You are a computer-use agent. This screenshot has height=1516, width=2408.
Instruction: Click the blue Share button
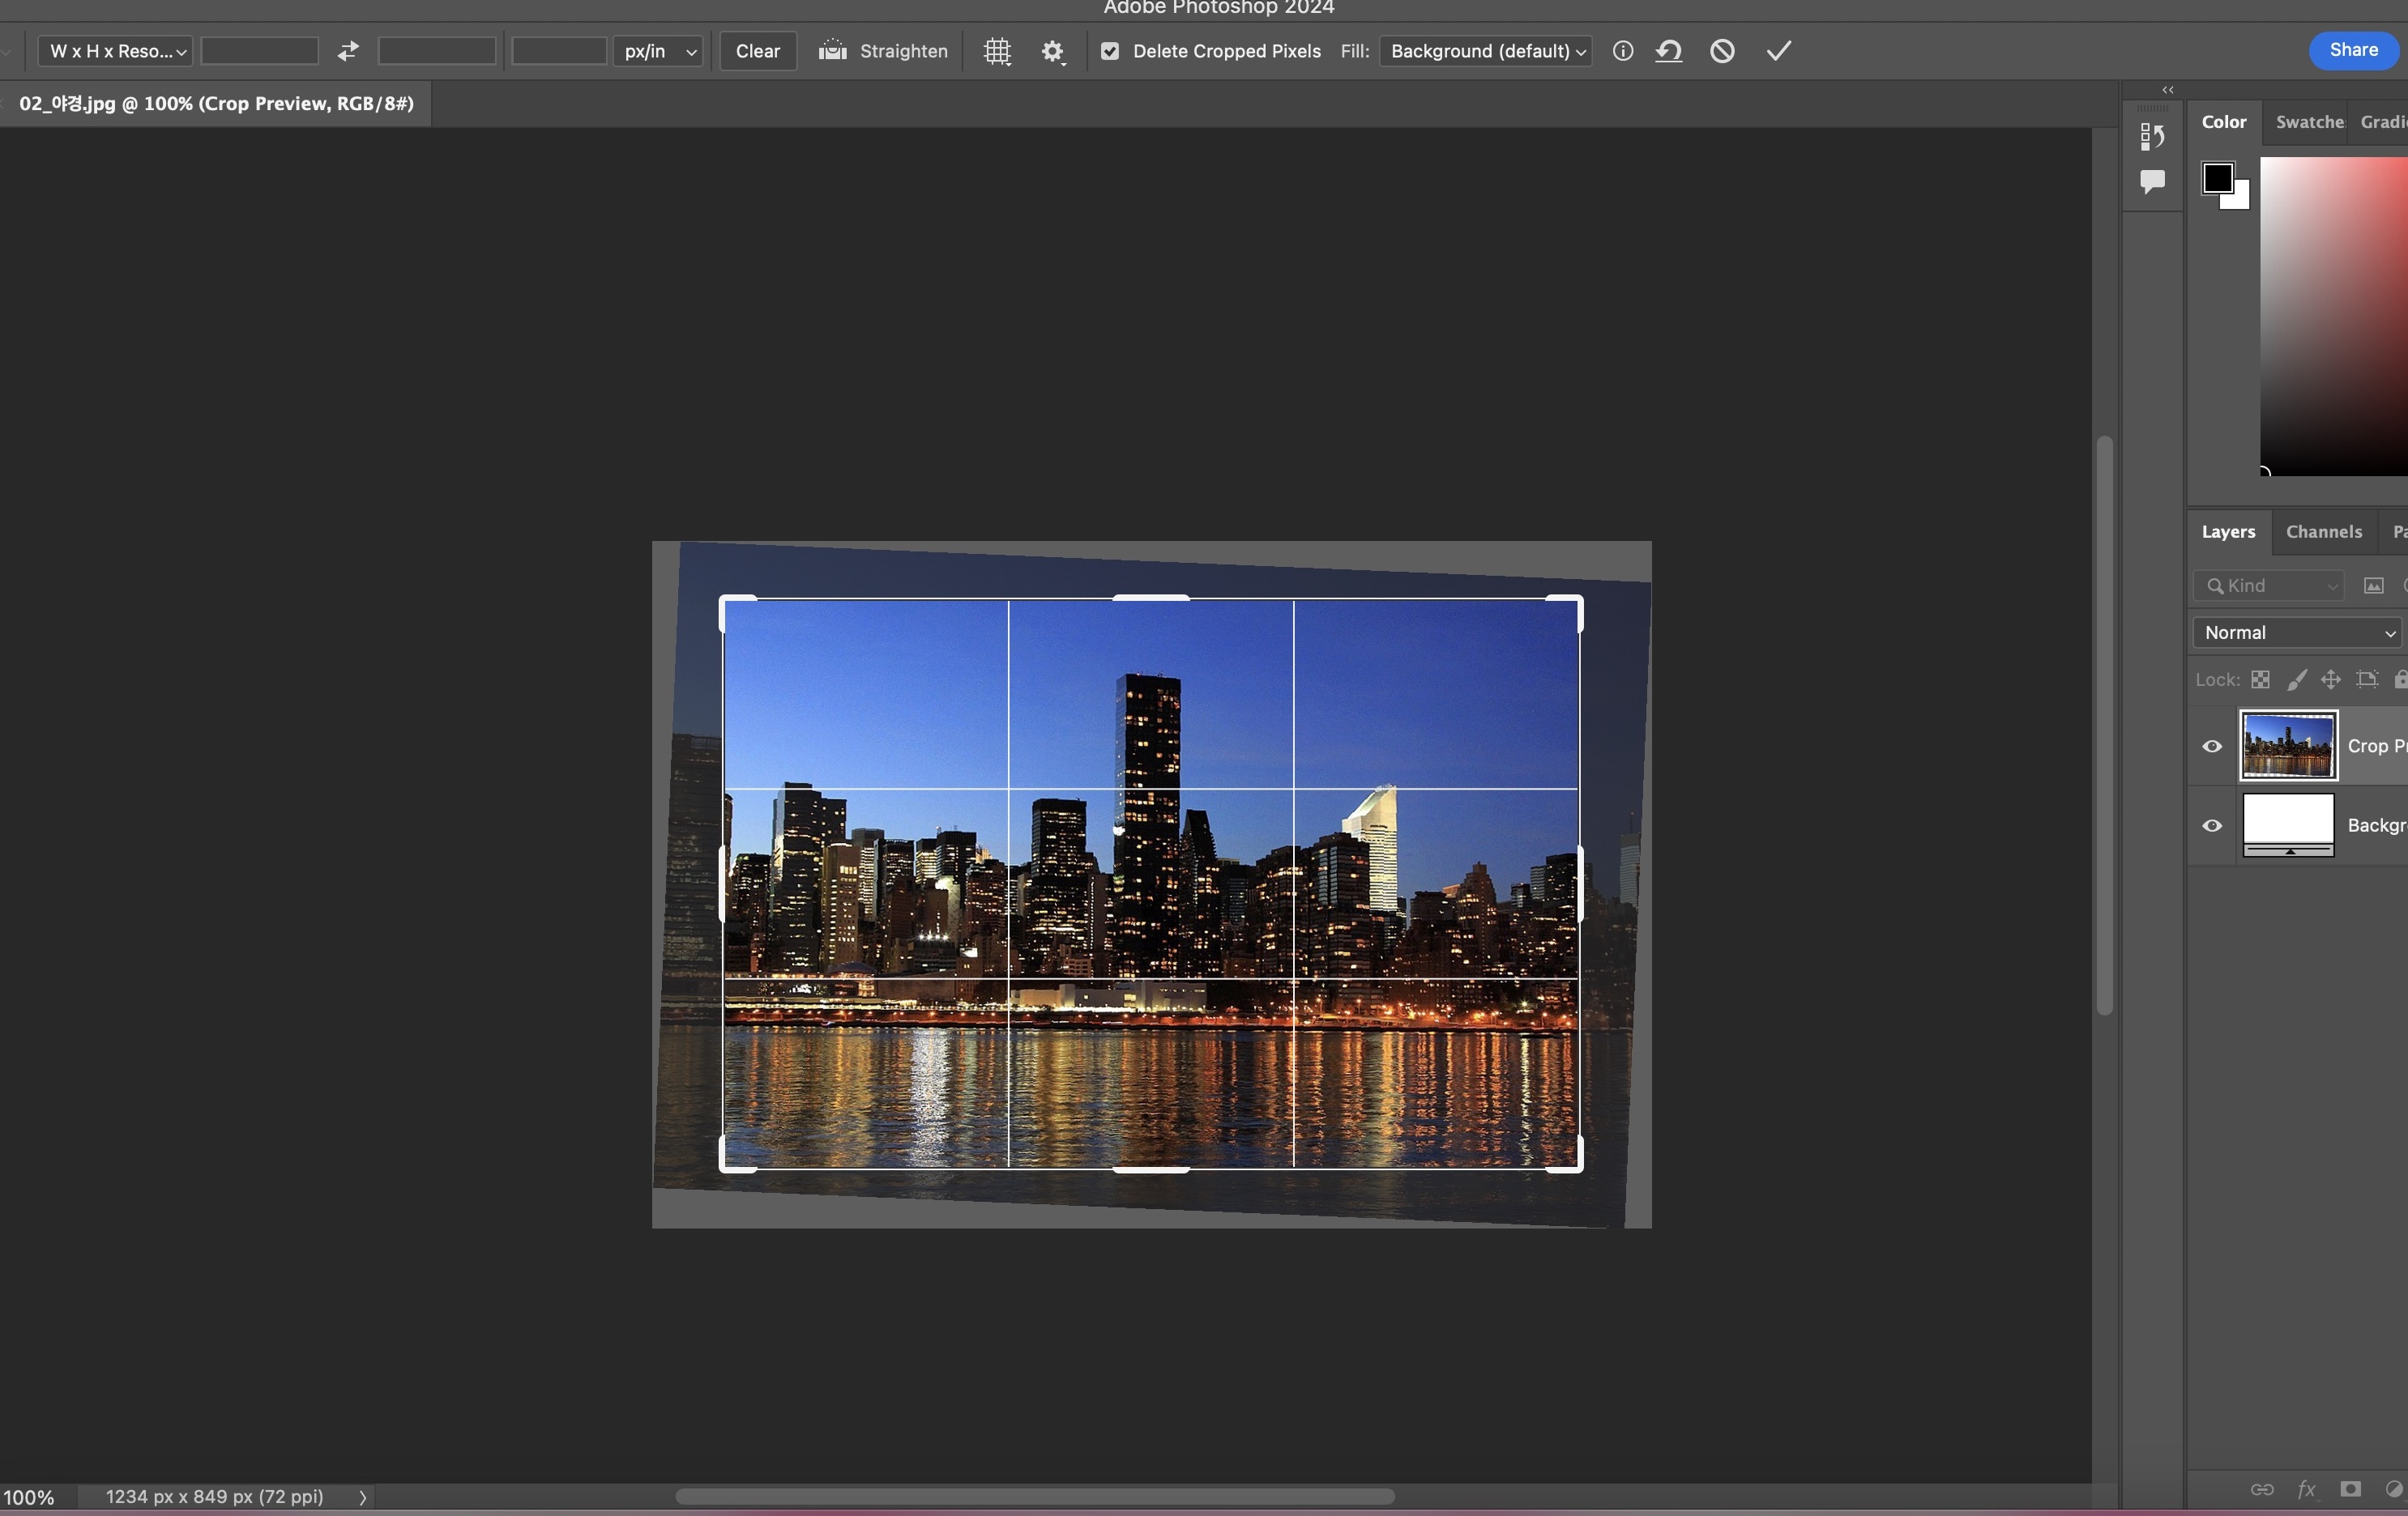pyautogui.click(x=2353, y=50)
